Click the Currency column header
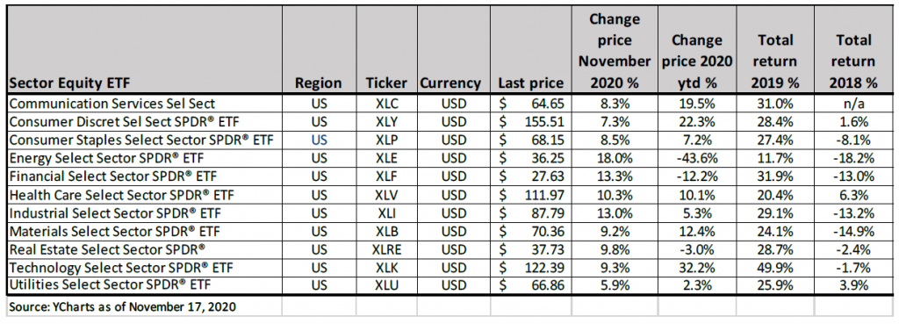This screenshot has height=324, width=899. click(453, 50)
